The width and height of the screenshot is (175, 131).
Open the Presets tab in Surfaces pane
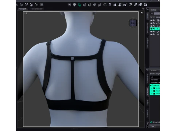154,71
